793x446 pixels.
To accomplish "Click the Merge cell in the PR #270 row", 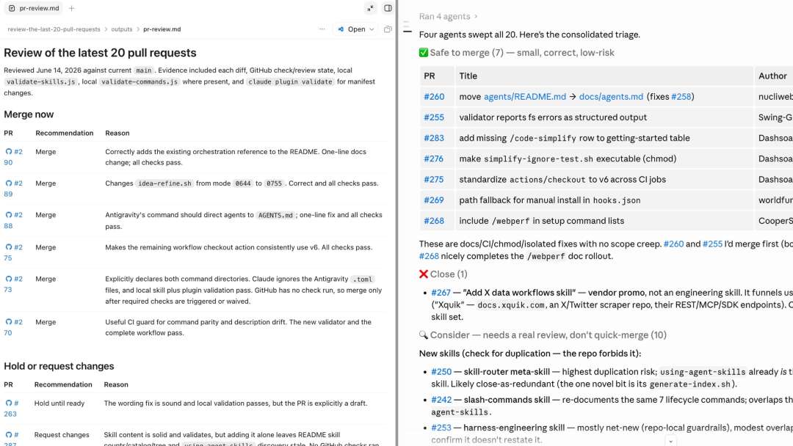I will click(46, 322).
